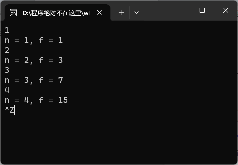Close the D:\程序绝对不在这里 tab
The height and width of the screenshot is (165, 238).
(x=99, y=13)
